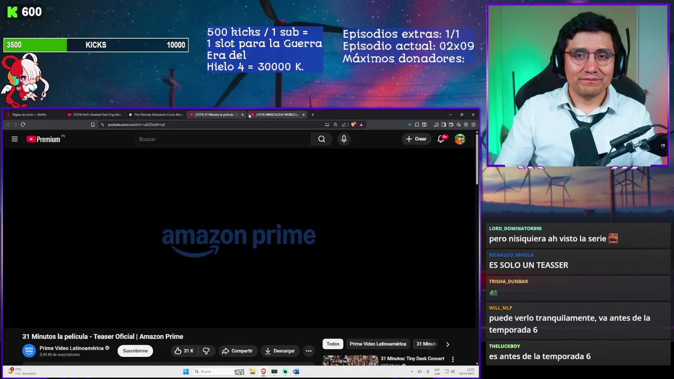Open Brave main menu hamburger
Viewport: 674px width, 379px height.
[x=473, y=125]
